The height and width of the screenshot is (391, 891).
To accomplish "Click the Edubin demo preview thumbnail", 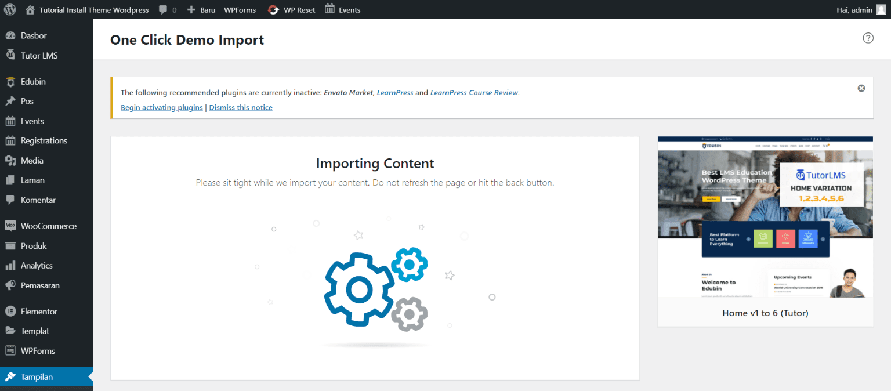I will coord(765,218).
